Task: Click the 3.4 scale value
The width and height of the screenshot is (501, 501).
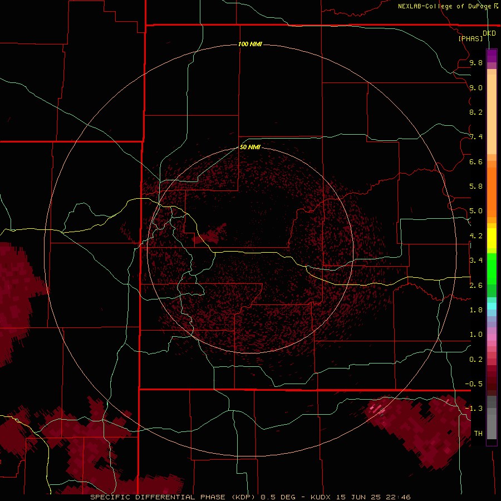Action: 476,261
